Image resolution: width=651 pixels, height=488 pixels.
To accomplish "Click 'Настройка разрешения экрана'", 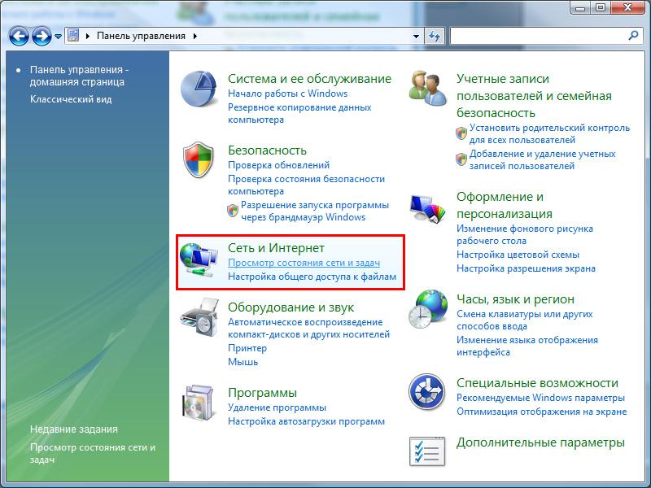I will pos(526,268).
